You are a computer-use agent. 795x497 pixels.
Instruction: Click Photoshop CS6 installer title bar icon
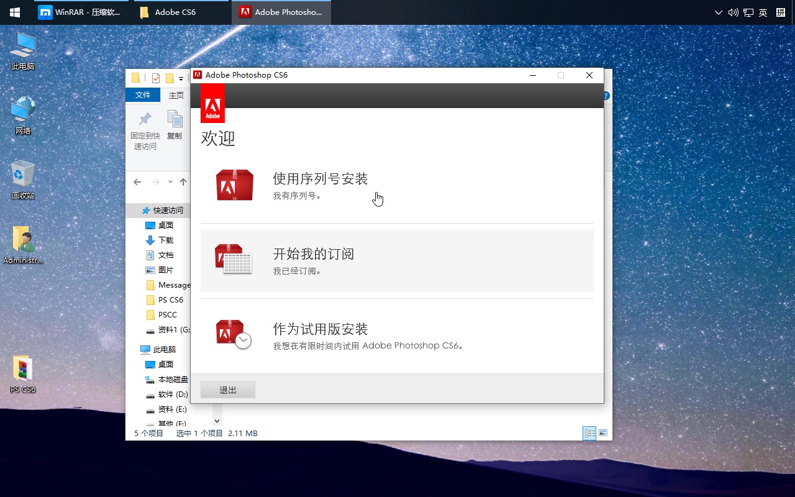(x=198, y=75)
